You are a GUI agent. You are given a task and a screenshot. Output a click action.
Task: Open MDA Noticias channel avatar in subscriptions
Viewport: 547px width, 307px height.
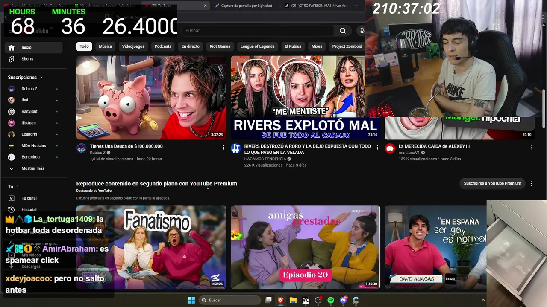coord(12,145)
